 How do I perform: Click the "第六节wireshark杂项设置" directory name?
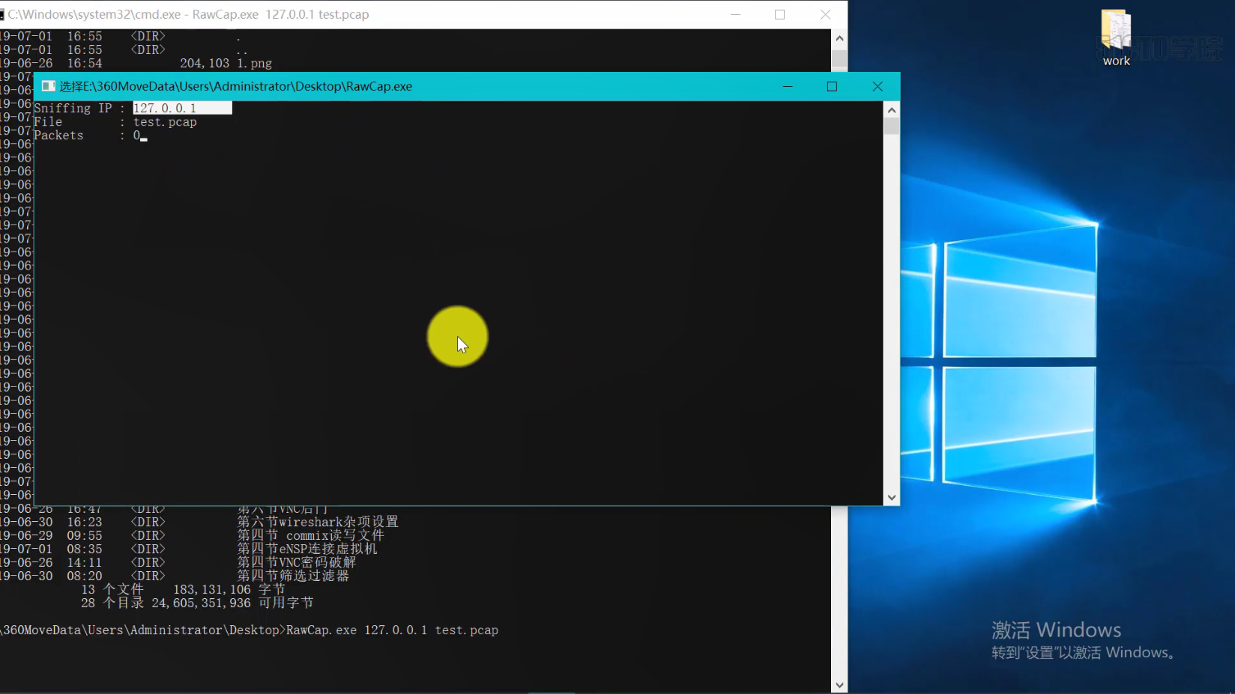[318, 522]
